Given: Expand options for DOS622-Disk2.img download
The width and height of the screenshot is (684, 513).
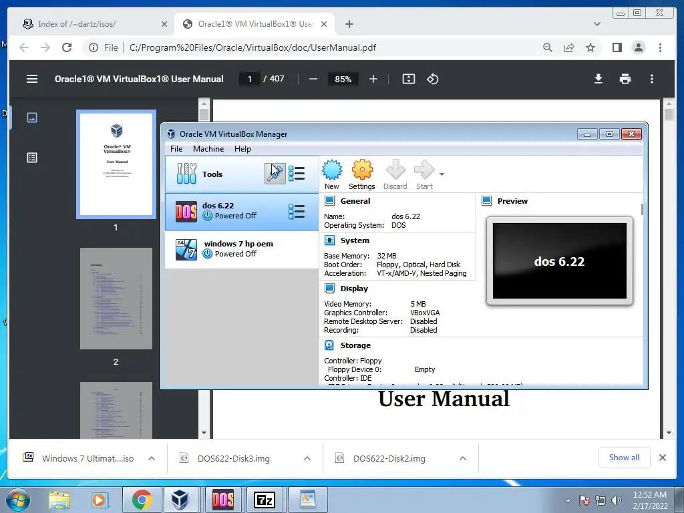Looking at the screenshot, I should [463, 458].
